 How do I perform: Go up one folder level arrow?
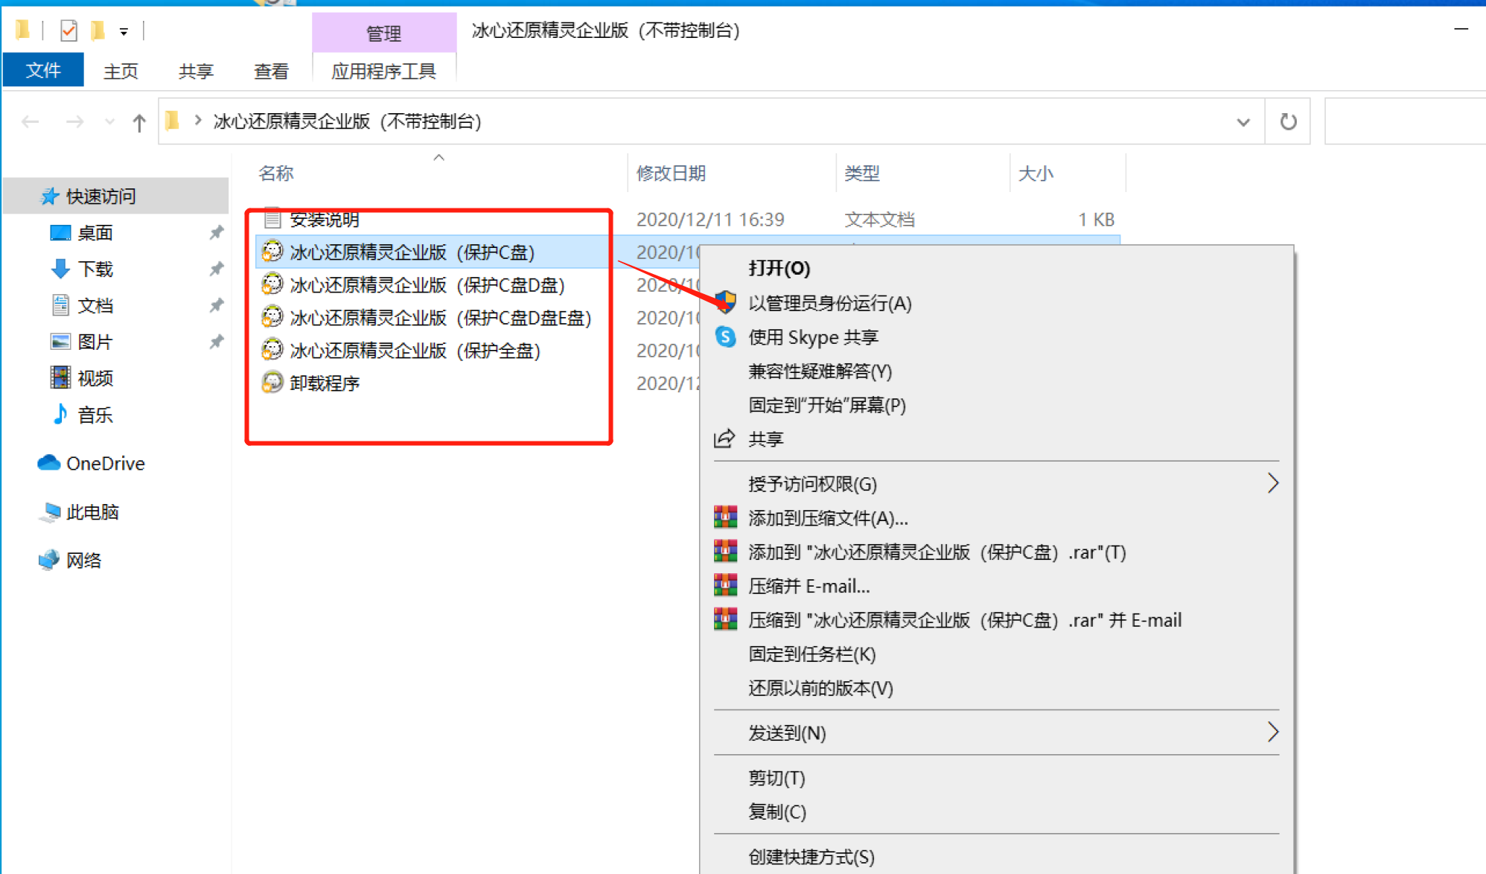tap(139, 122)
